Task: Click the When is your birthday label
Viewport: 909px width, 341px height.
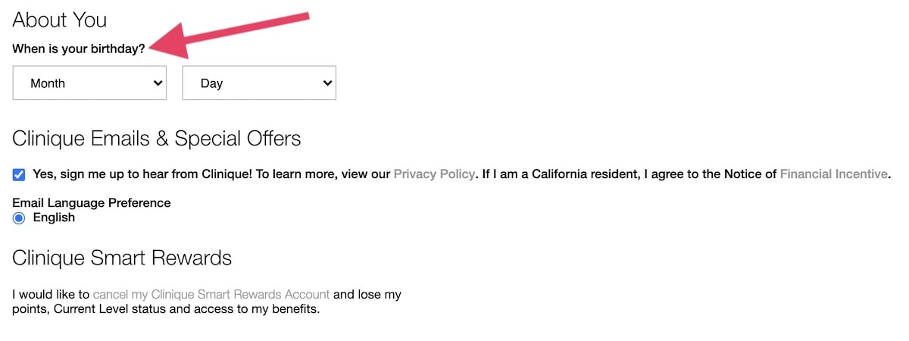Action: 79,48
